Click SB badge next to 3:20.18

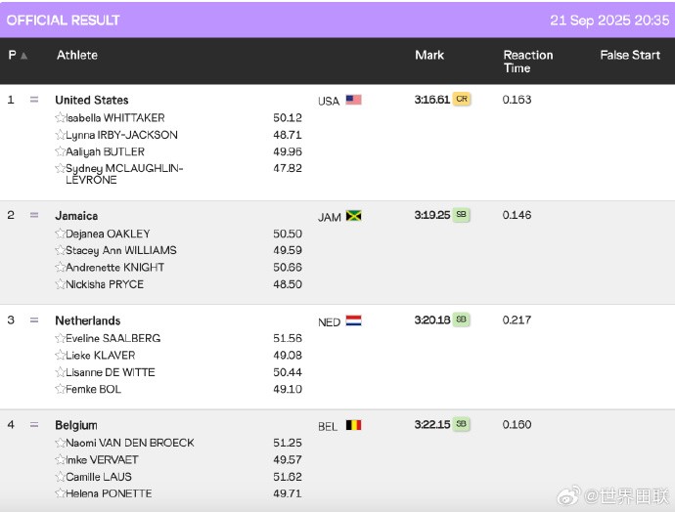(461, 320)
